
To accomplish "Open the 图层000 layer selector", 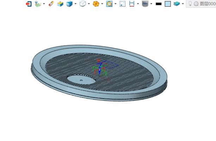I will (x=208, y=4).
